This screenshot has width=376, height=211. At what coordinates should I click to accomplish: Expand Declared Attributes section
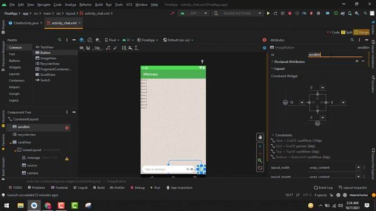(x=272, y=62)
